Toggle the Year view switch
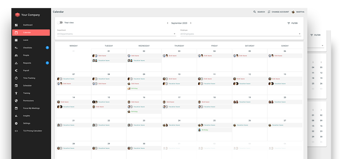Screen dimensions: 348x159 pyautogui.click(x=60, y=23)
